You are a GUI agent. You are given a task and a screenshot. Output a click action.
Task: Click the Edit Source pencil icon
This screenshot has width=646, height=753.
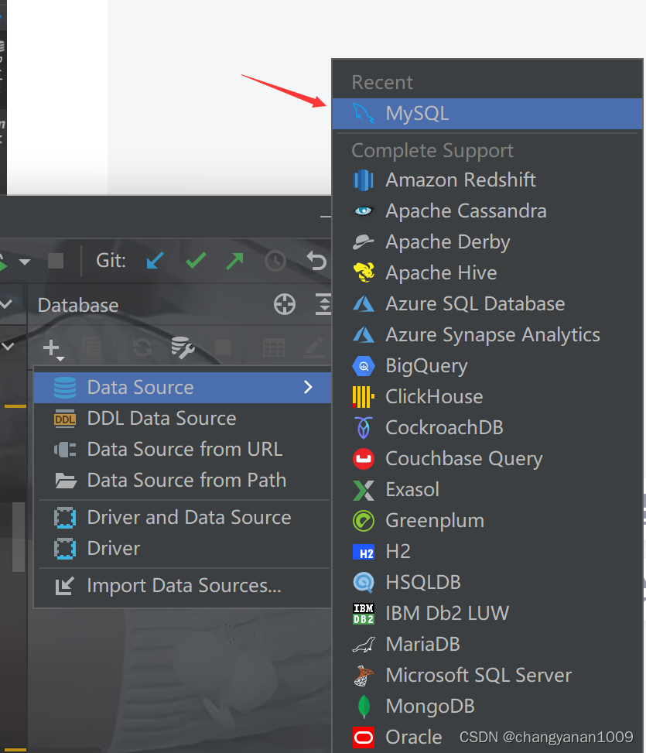point(315,347)
